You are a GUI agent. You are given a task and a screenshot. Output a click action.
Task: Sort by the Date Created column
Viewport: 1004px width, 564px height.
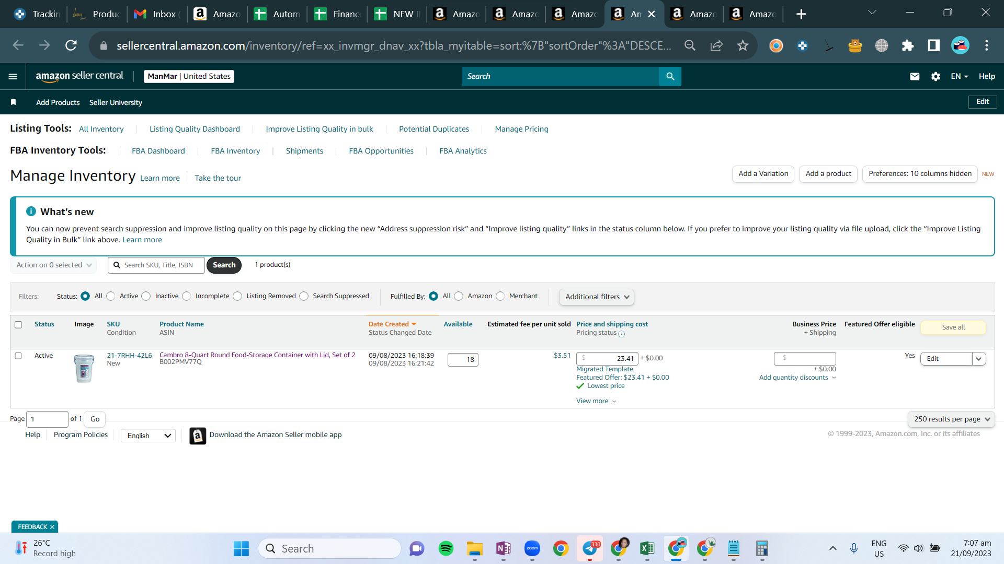point(392,324)
